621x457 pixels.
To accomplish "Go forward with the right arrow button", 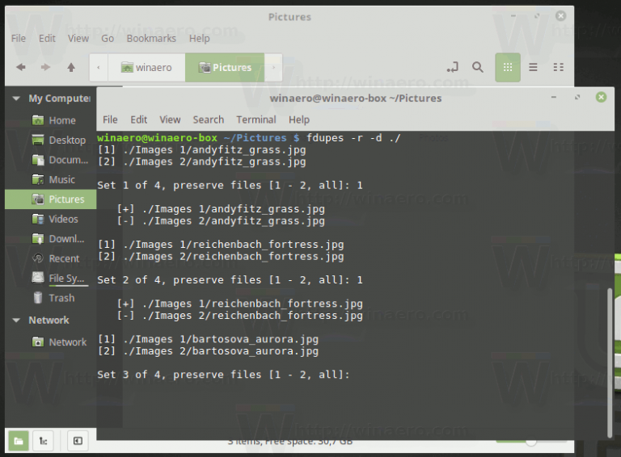I will click(x=45, y=68).
